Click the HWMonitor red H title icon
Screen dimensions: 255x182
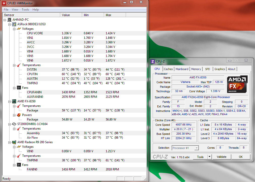pos(4,3)
